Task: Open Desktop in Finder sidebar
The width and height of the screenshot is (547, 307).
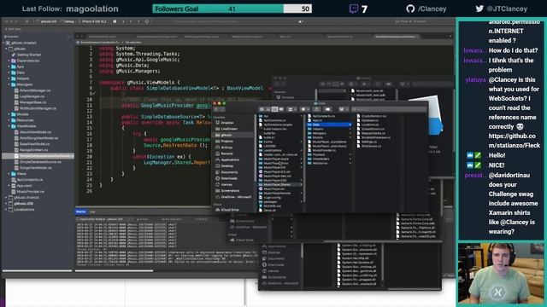Action: tap(227, 166)
